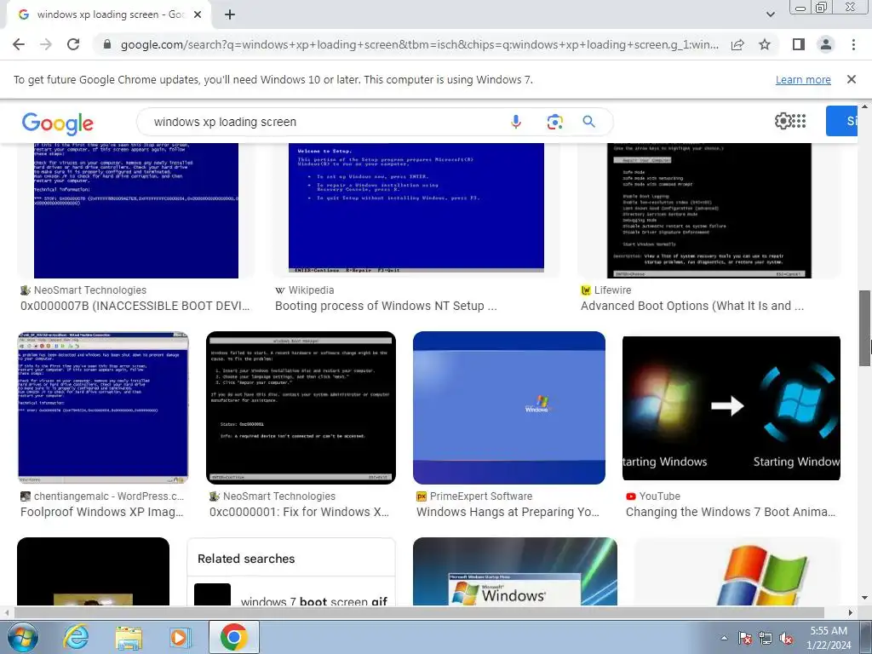Screen dimensions: 872x654
Task: Open Google quick settings gear
Action: coord(782,121)
